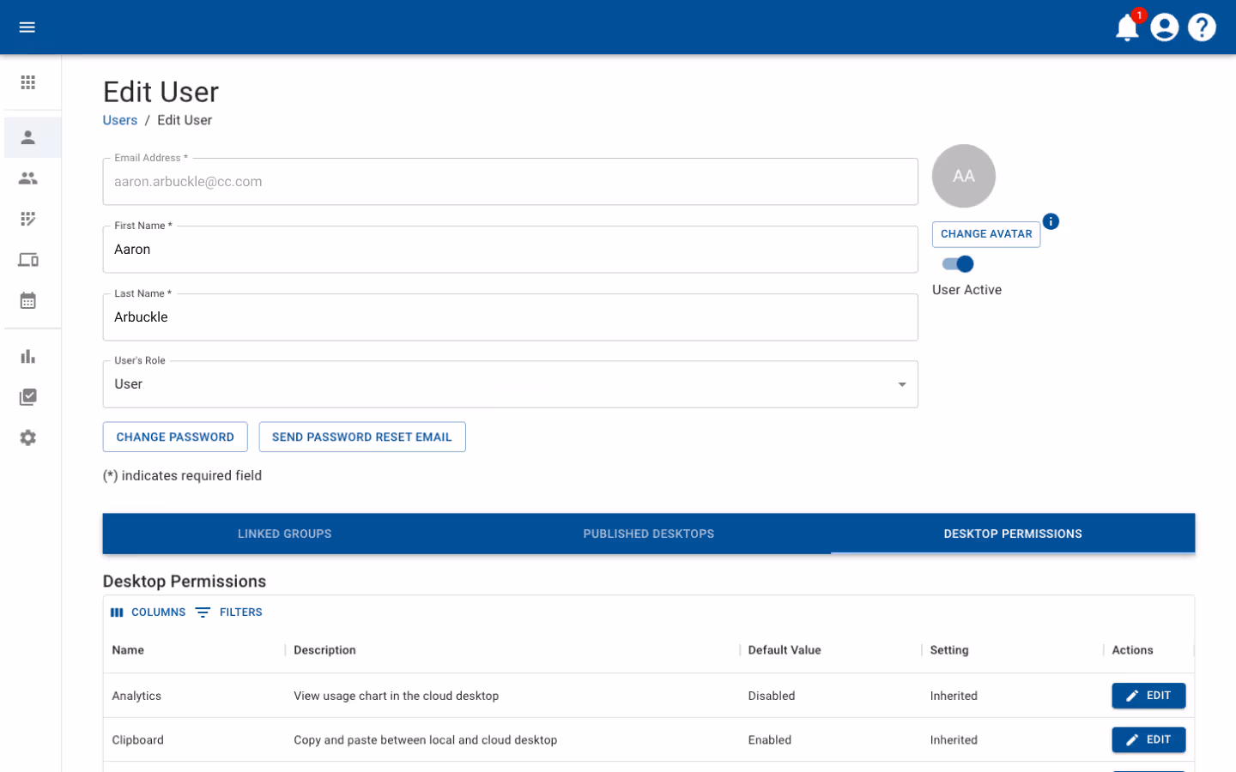Open the hamburger menu in top bar
The image size is (1236, 772).
[27, 27]
